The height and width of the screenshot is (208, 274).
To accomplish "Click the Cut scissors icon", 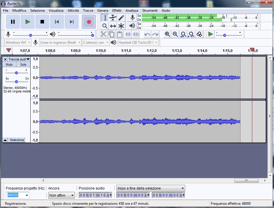I will (x=103, y=34).
